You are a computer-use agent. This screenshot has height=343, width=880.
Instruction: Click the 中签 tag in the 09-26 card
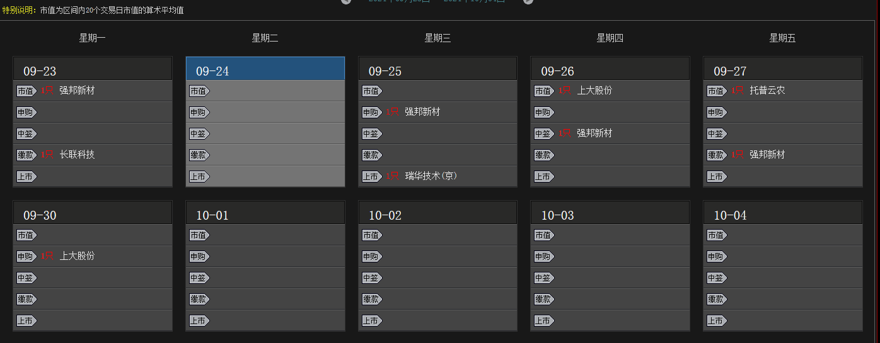pyautogui.click(x=544, y=134)
